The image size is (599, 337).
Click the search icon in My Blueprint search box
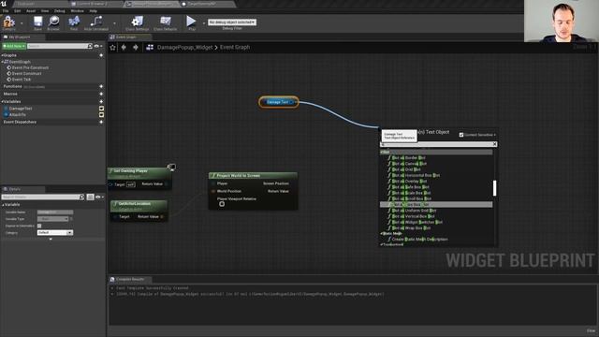pyautogui.click(x=90, y=46)
